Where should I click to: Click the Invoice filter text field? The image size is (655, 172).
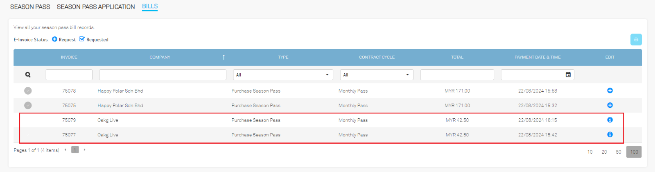69,75
